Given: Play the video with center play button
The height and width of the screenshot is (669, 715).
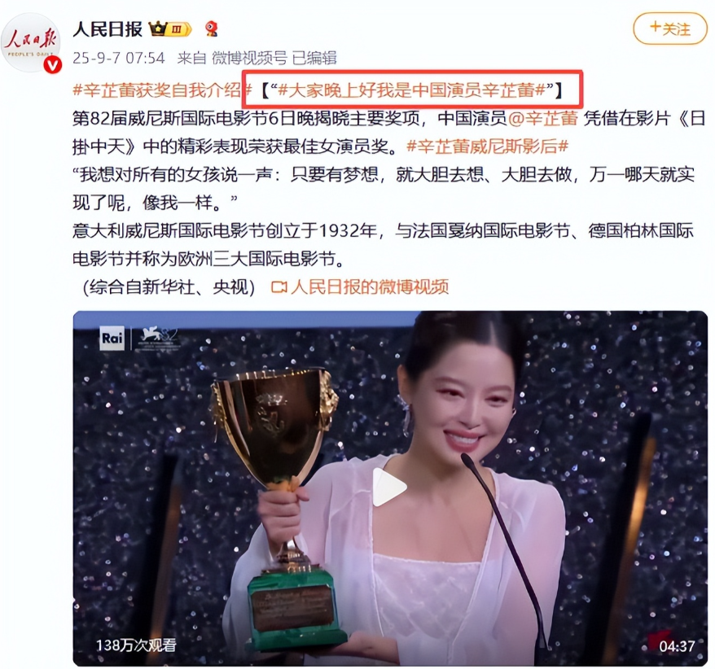Looking at the screenshot, I should [x=389, y=487].
